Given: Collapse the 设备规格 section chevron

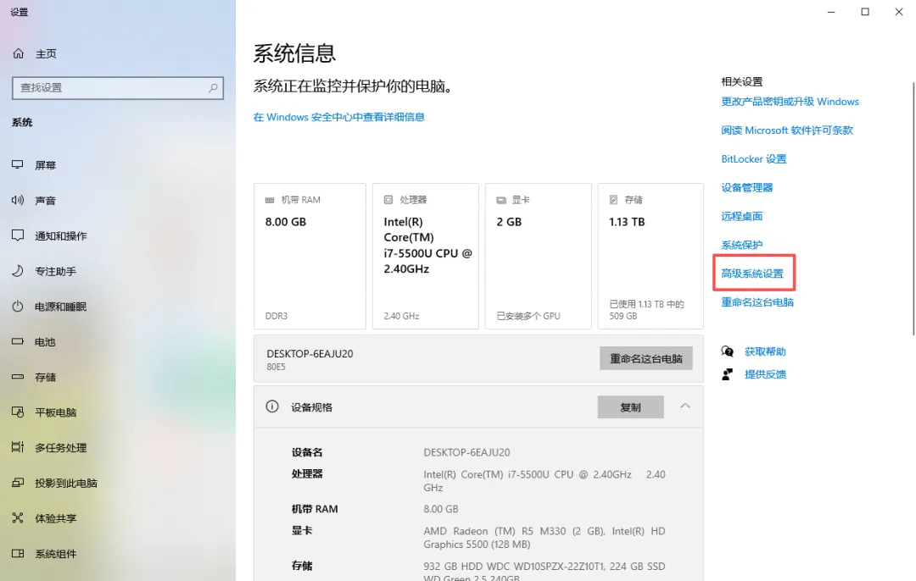Looking at the screenshot, I should tap(685, 406).
